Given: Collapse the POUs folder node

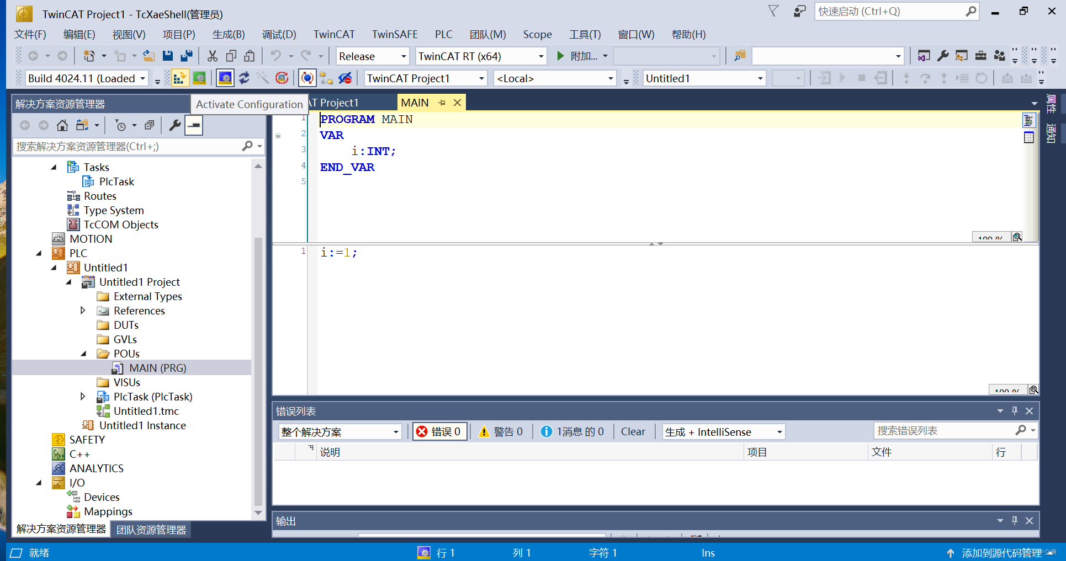Looking at the screenshot, I should pos(83,354).
